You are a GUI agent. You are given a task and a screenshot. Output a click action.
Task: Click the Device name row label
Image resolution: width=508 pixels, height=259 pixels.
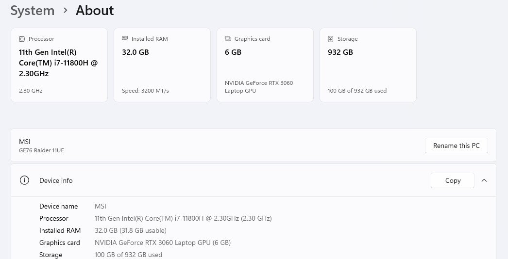point(59,206)
